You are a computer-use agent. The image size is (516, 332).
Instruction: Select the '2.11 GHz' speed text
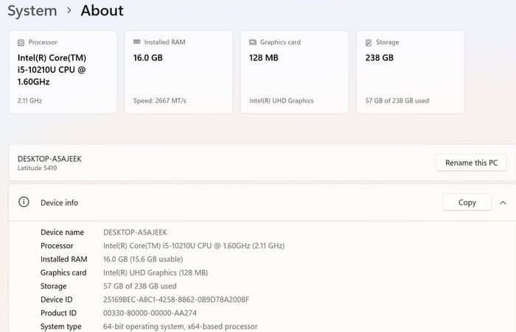point(29,101)
